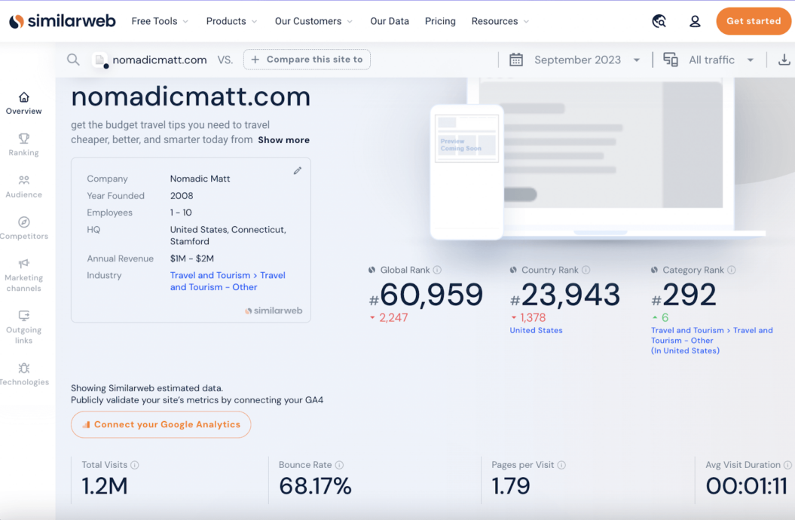This screenshot has width=795, height=520.
Task: Click Show more in site description
Action: (283, 140)
